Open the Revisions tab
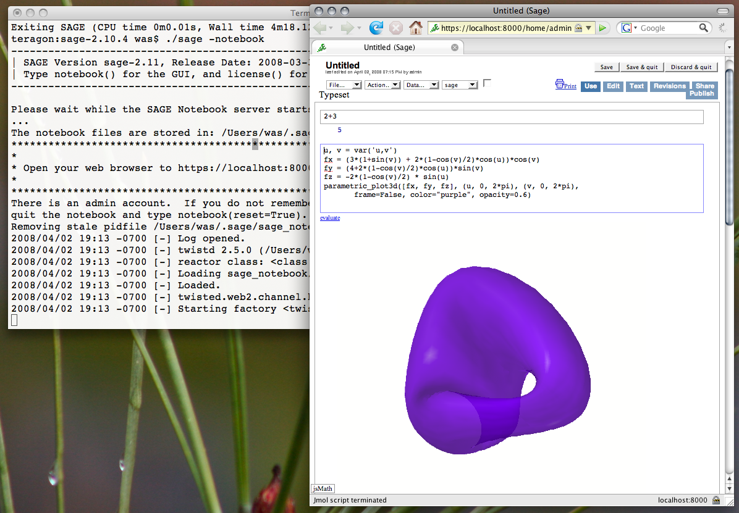Screen dimensions: 739x513 pyautogui.click(x=669, y=86)
